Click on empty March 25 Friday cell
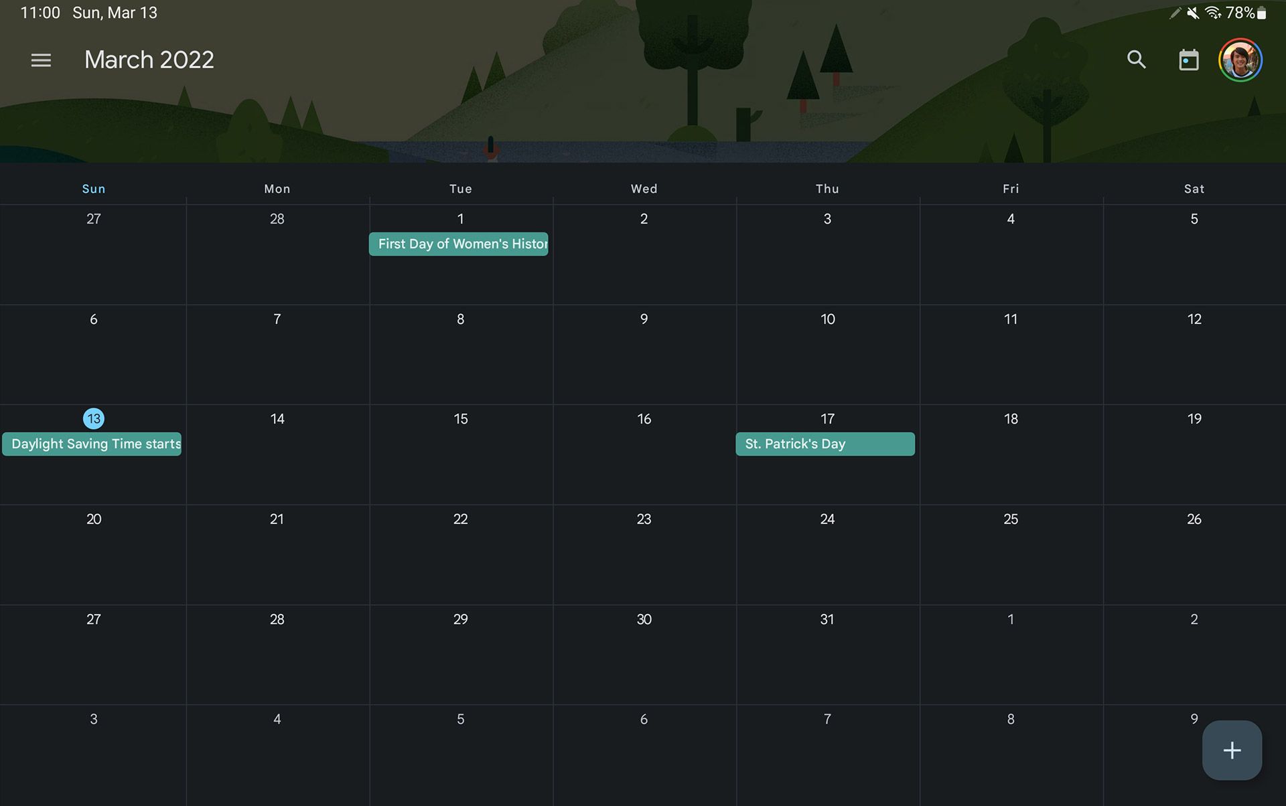1286x806 pixels. [1011, 554]
